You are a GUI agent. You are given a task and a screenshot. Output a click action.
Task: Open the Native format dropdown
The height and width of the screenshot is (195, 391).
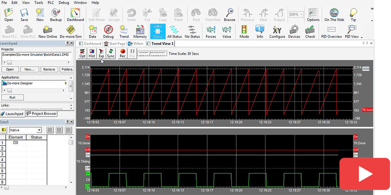[x=39, y=130]
